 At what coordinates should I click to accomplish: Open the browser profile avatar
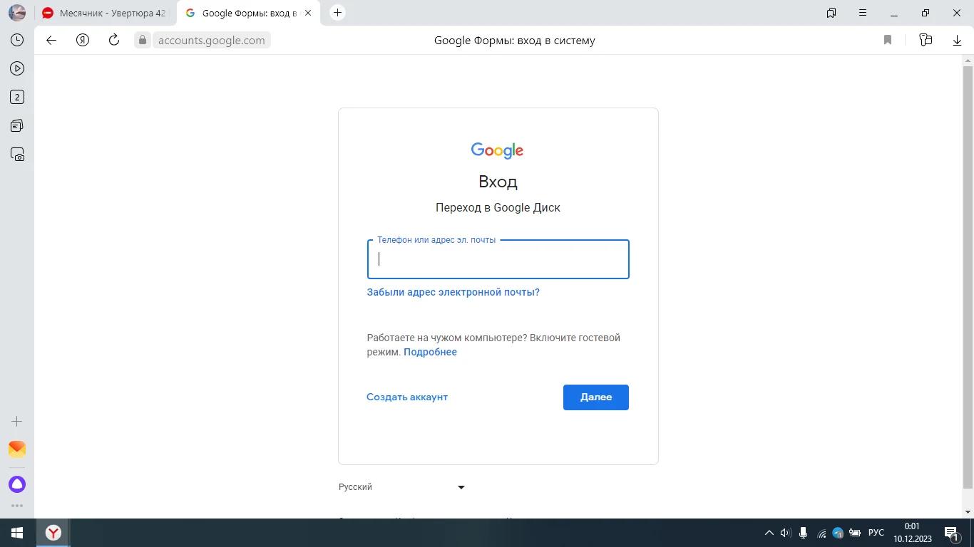pyautogui.click(x=17, y=13)
